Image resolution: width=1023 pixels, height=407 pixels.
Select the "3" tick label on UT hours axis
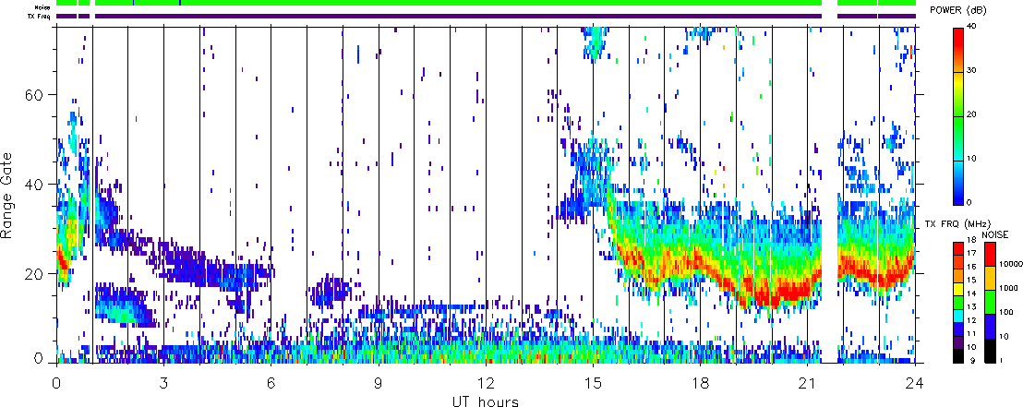point(163,382)
